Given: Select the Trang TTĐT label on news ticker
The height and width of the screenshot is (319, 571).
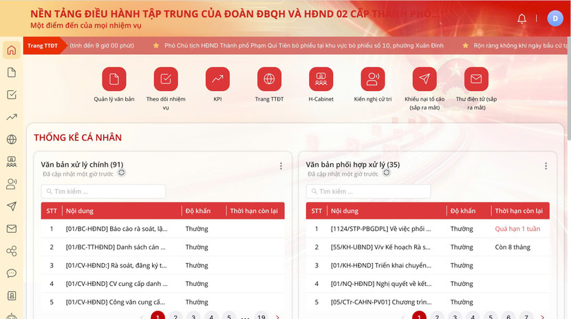Looking at the screenshot, I should [42, 45].
